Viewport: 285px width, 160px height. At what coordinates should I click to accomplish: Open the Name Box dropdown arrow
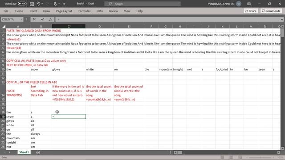tap(21, 20)
